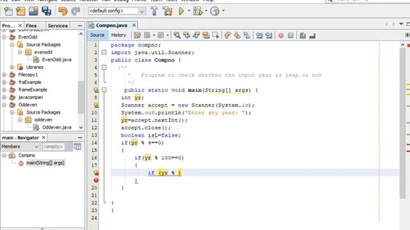
Task: Jump to Last Edit location icon
Action: pos(137,35)
